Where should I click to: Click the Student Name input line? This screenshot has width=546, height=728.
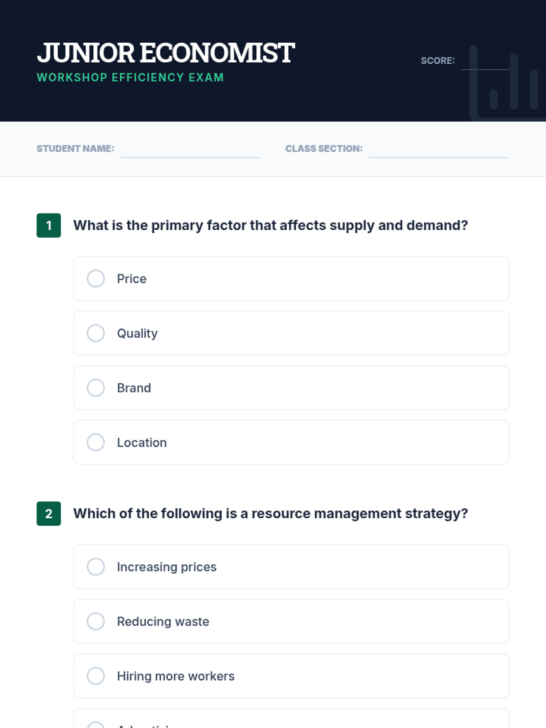coord(191,150)
